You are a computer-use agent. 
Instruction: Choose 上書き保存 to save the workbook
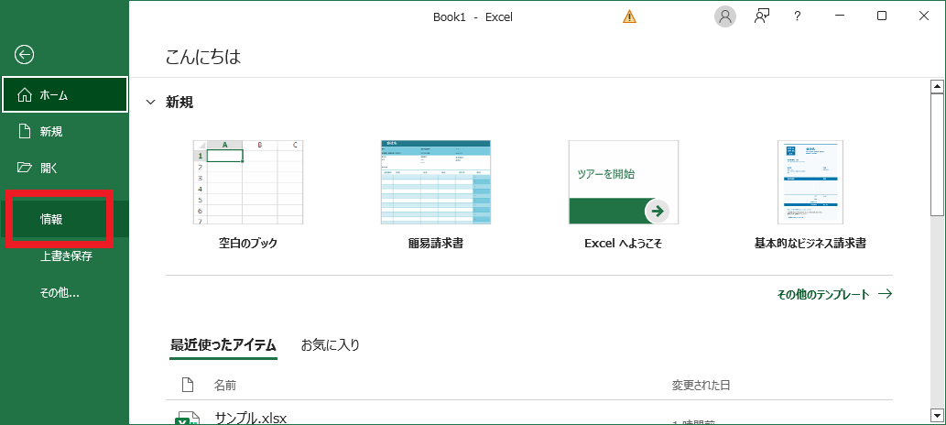[x=64, y=256]
